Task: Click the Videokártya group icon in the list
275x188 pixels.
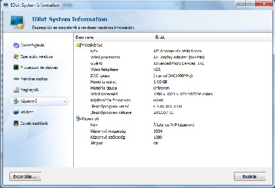Action: [78, 45]
